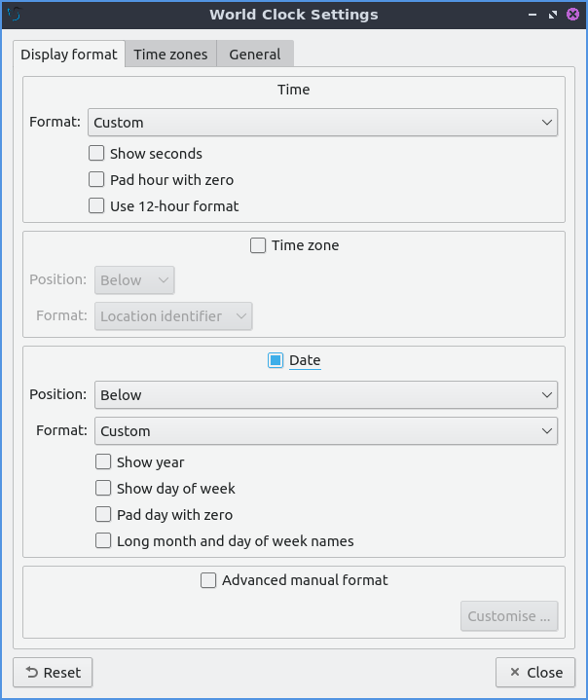Enable Show day of week
The width and height of the screenshot is (588, 700).
coord(103,489)
